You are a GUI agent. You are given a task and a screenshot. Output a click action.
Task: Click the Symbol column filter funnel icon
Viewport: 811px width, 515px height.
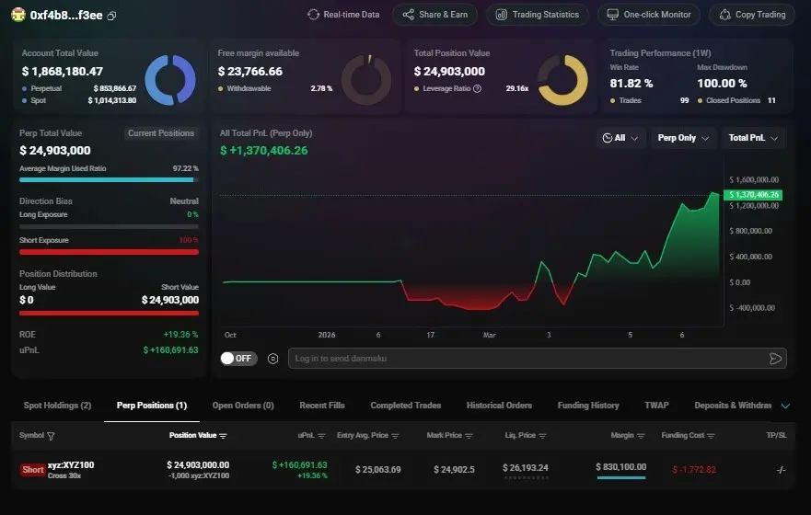point(51,436)
